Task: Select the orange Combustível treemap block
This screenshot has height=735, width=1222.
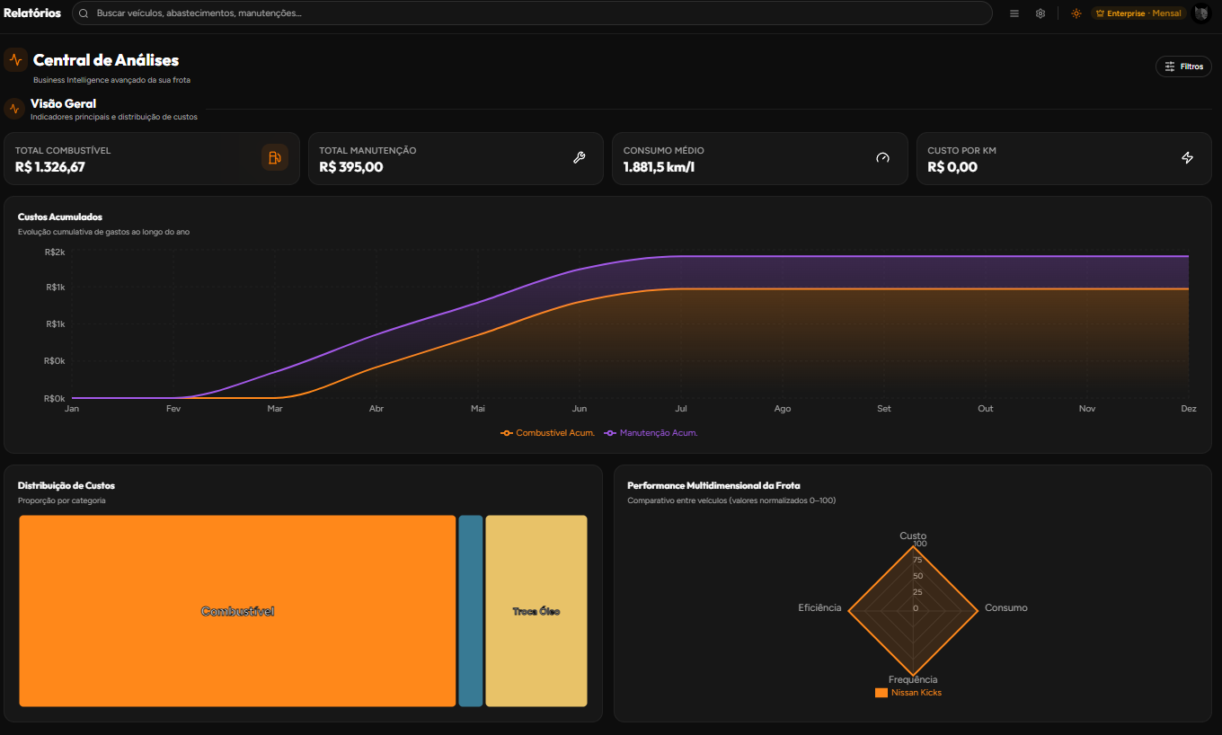Action: pyautogui.click(x=237, y=611)
